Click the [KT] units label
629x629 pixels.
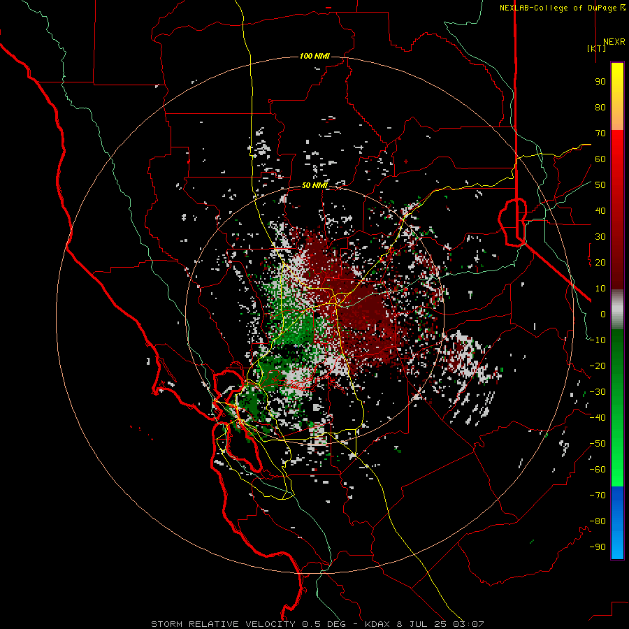596,48
